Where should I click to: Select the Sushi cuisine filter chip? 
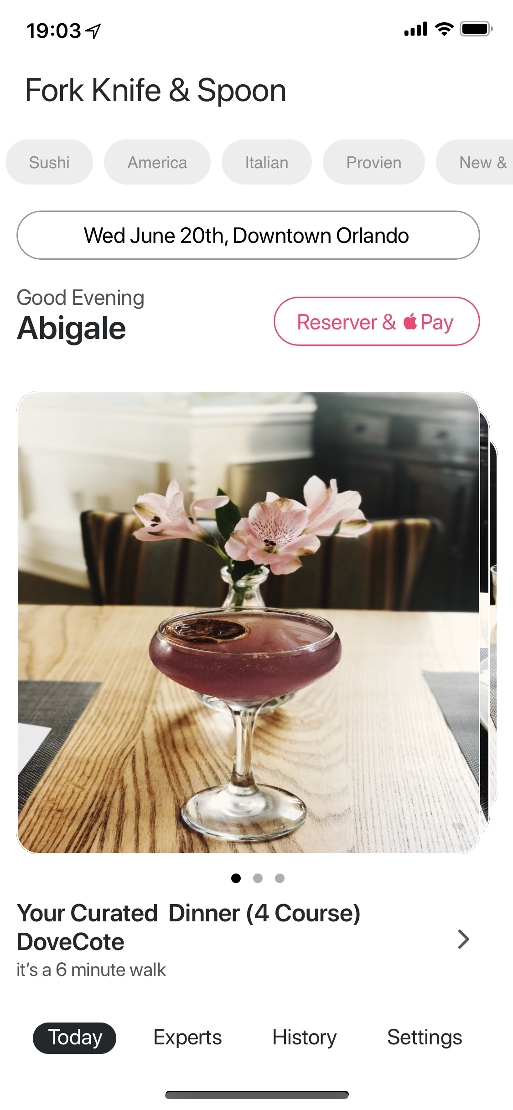click(49, 162)
